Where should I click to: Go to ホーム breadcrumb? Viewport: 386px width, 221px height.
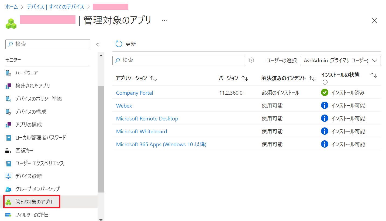12,7
